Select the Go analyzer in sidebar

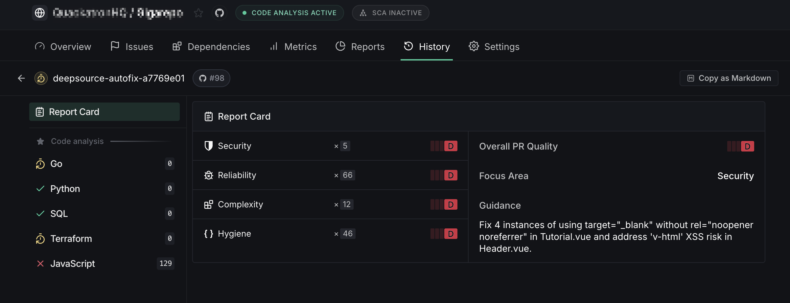click(56, 164)
